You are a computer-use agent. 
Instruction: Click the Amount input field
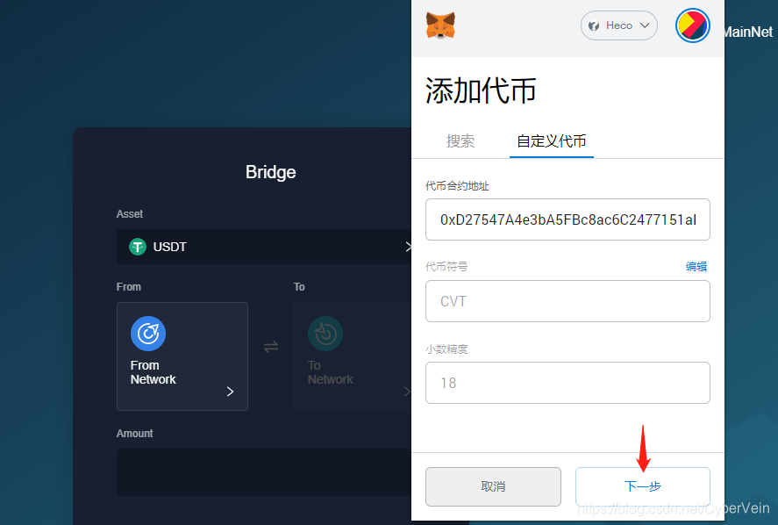pyautogui.click(x=264, y=472)
